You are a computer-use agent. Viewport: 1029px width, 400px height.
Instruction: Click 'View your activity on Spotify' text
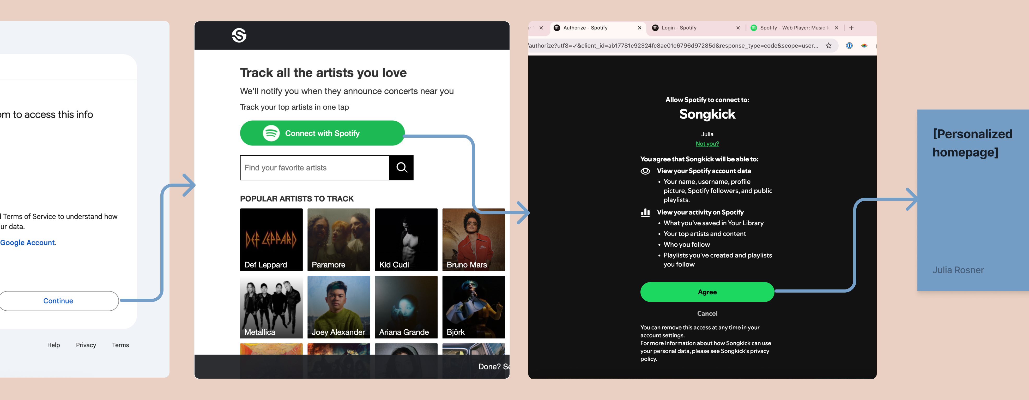[700, 212]
